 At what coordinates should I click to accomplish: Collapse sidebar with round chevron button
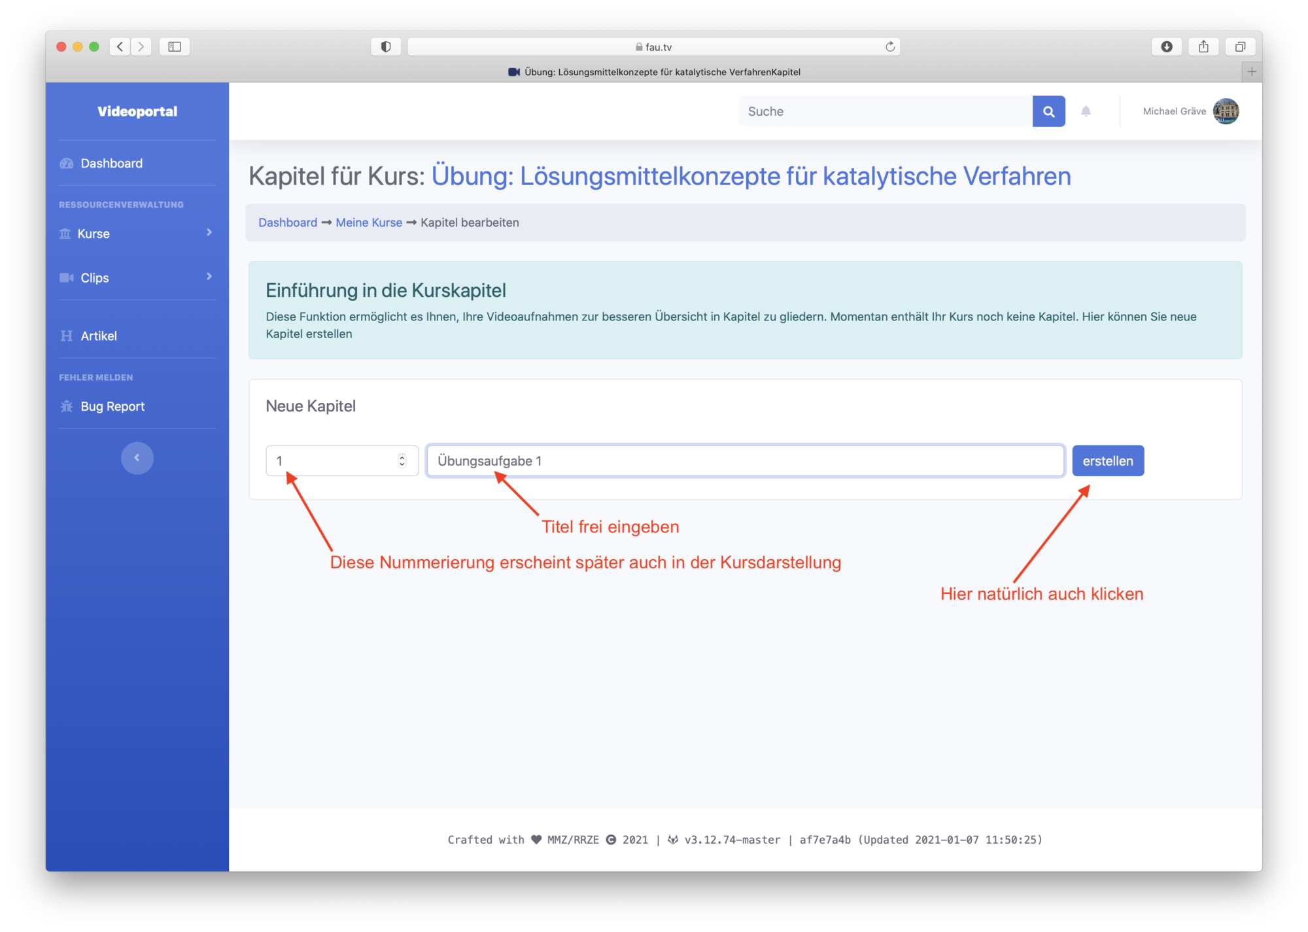click(137, 458)
